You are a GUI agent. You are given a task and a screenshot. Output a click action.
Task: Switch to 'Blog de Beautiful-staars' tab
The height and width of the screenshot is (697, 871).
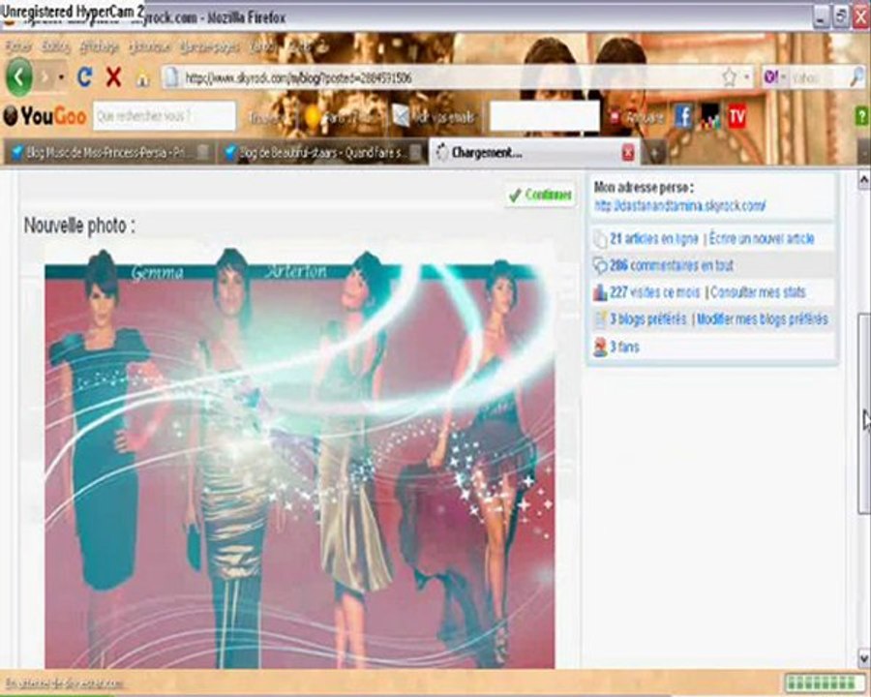323,152
